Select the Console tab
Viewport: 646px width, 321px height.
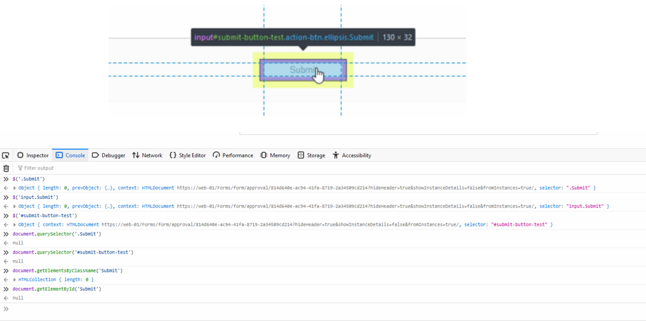tap(70, 155)
